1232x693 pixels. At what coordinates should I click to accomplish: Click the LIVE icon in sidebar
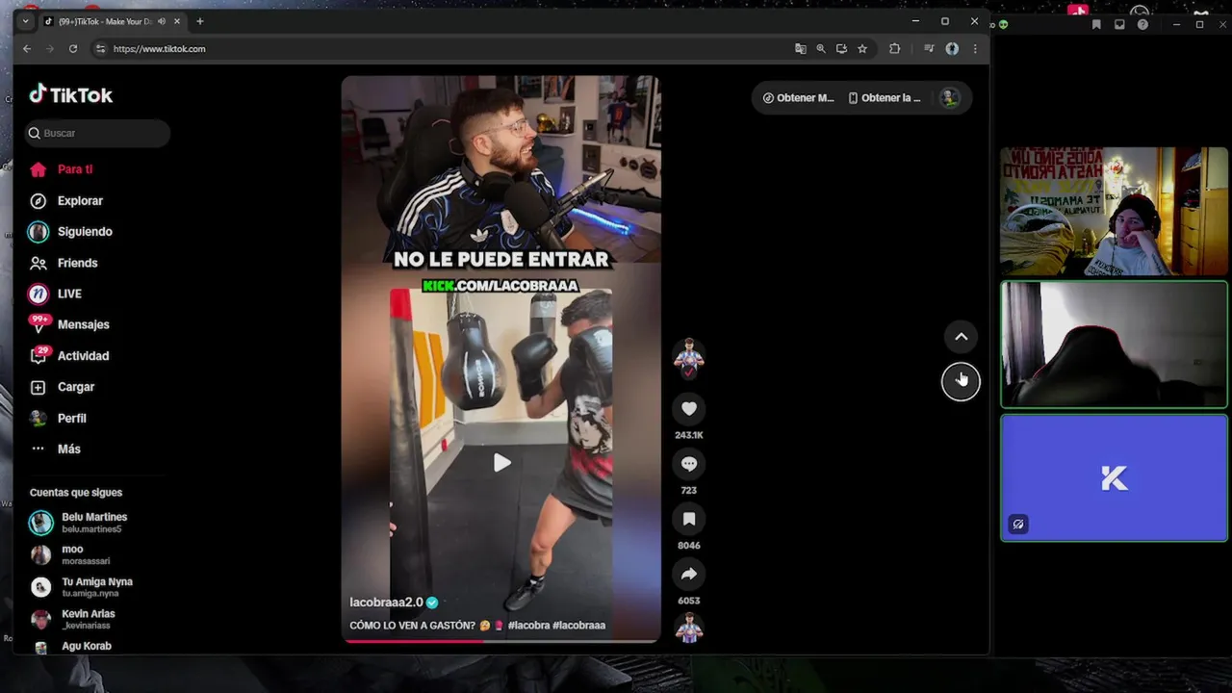pos(38,294)
